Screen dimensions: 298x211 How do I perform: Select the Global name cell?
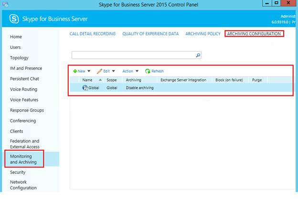(x=94, y=88)
